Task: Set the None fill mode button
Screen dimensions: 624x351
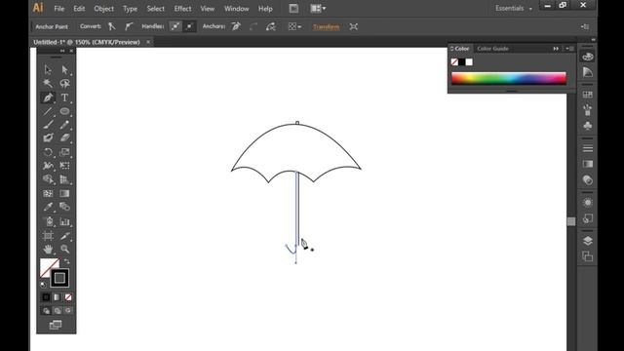Action: click(68, 297)
